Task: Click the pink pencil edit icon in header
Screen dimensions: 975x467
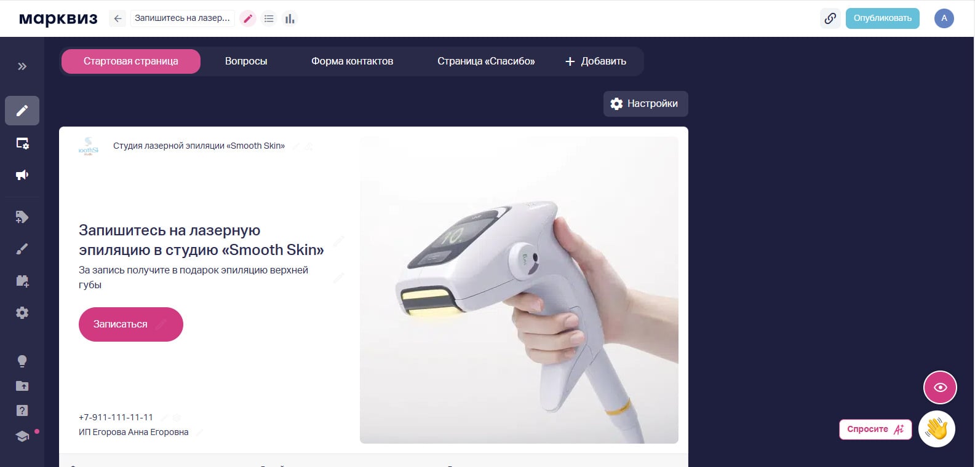Action: [x=248, y=18]
